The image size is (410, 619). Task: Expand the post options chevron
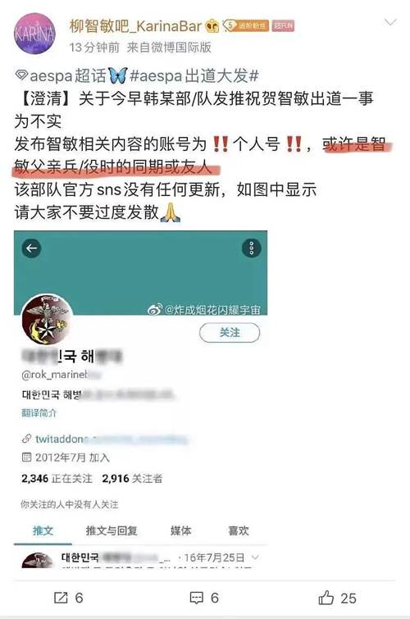click(390, 22)
